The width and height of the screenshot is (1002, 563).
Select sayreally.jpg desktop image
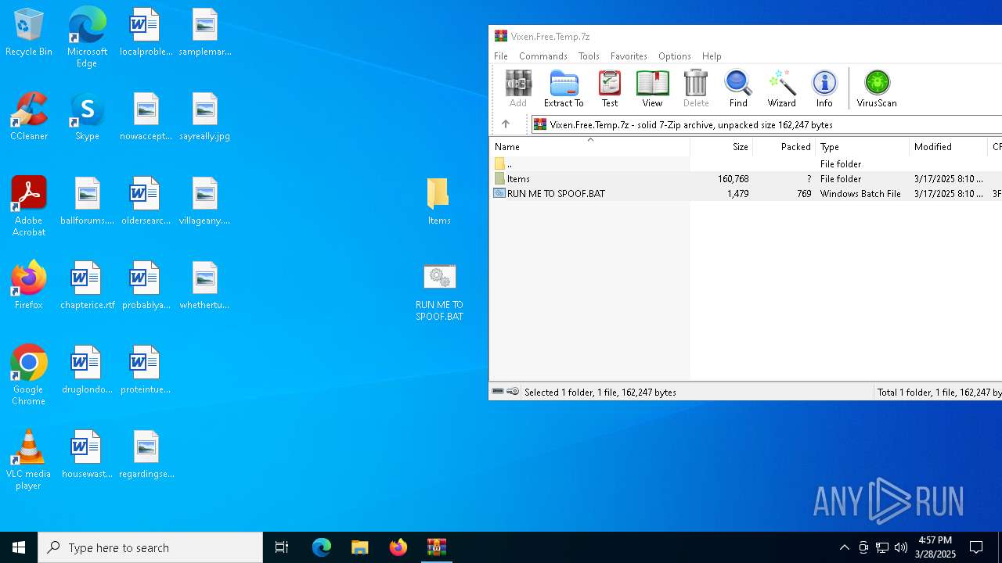(x=204, y=117)
